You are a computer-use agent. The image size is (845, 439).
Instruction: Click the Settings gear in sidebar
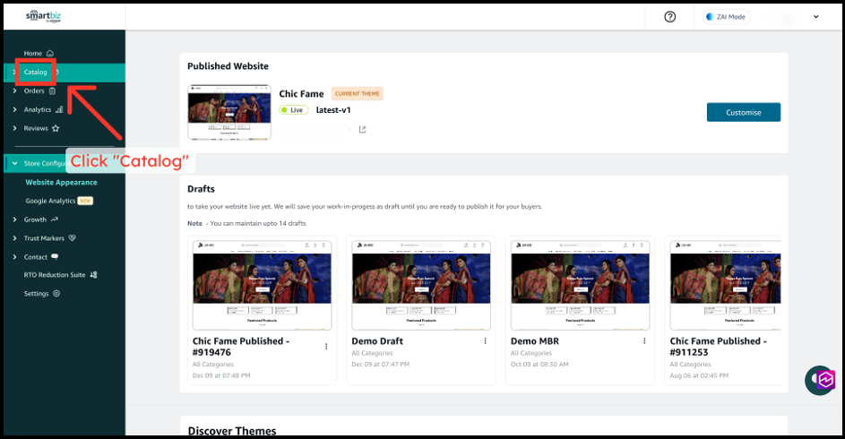(42, 294)
